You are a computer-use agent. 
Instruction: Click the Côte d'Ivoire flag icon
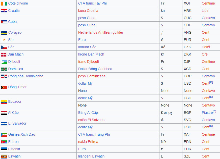click(4, 4)
